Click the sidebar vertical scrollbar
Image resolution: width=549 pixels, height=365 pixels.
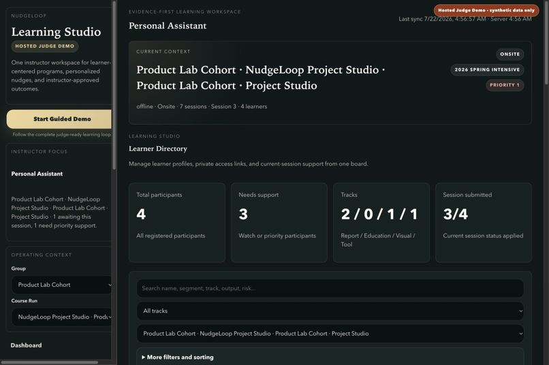pyautogui.click(x=114, y=86)
